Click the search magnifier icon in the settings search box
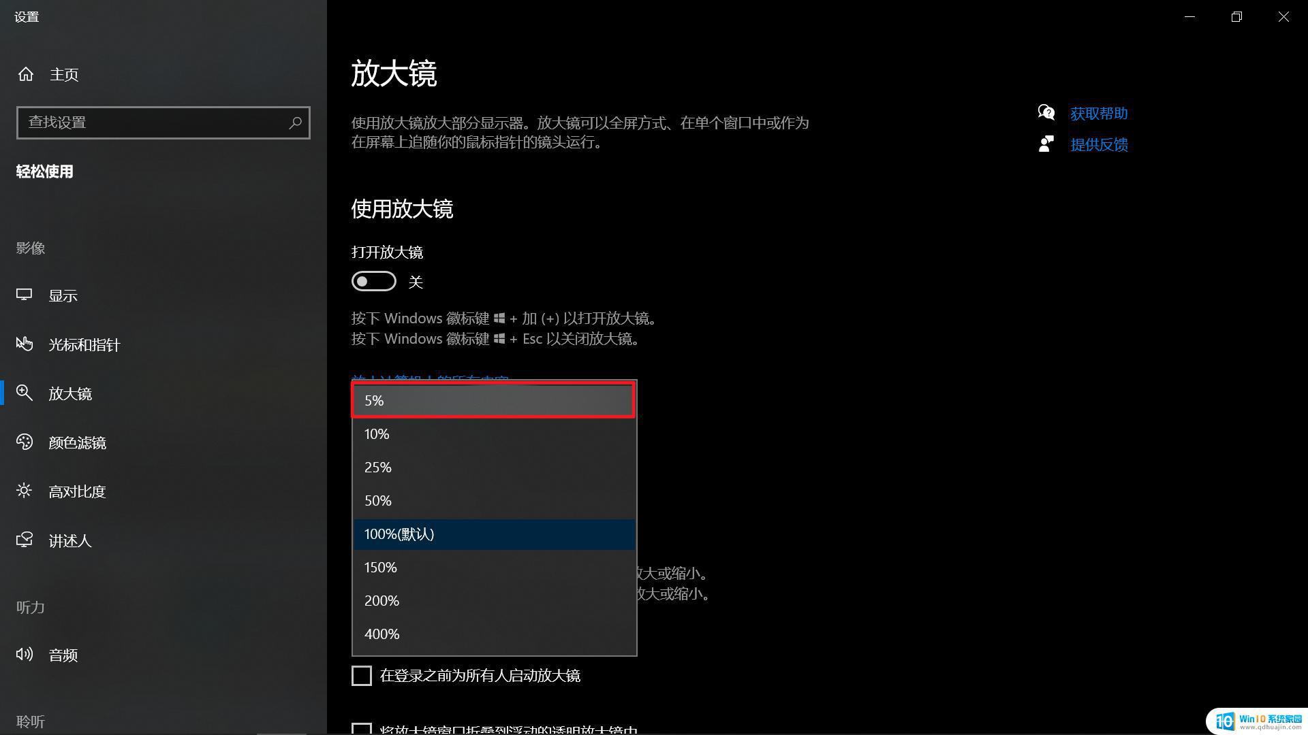Screen dimensions: 1308x735 tap(295, 122)
